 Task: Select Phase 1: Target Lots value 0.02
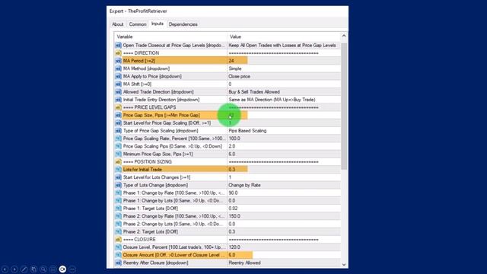[233, 209]
